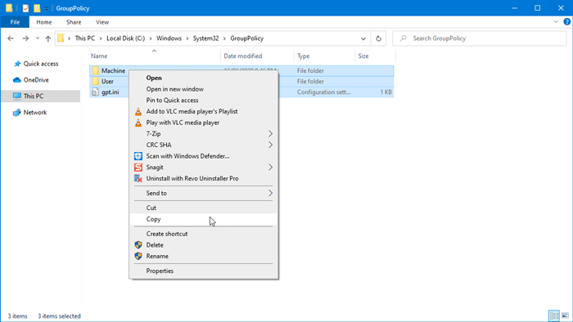Click Properties icon in quick access toolbar
Viewport: 573px width, 322px height.
click(25, 8)
